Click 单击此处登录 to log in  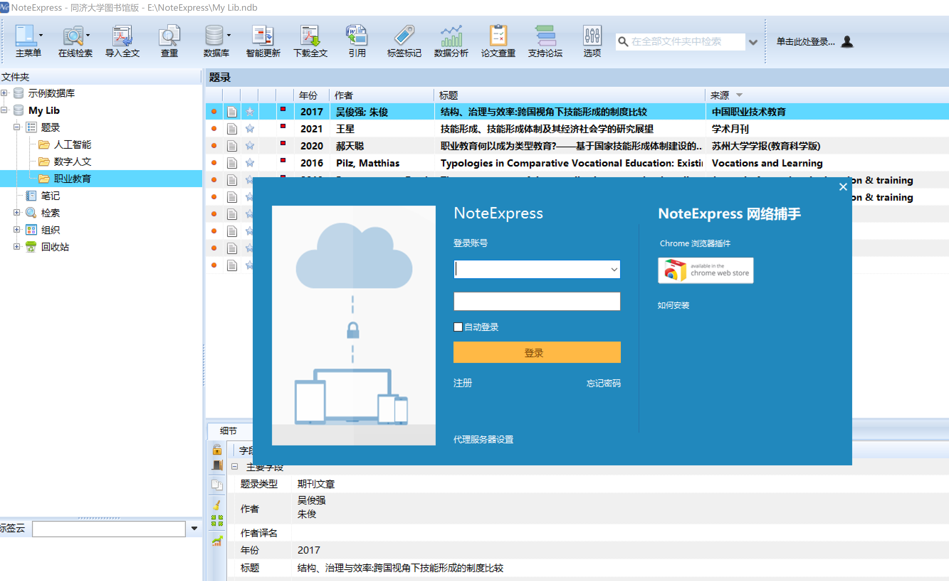tap(806, 41)
